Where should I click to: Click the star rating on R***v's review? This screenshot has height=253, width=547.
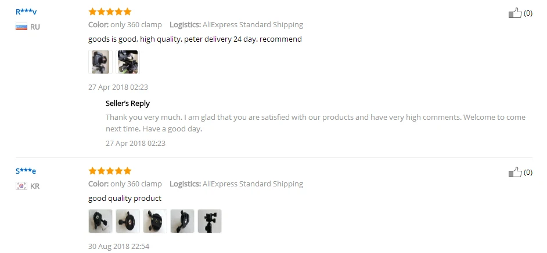[x=110, y=12]
